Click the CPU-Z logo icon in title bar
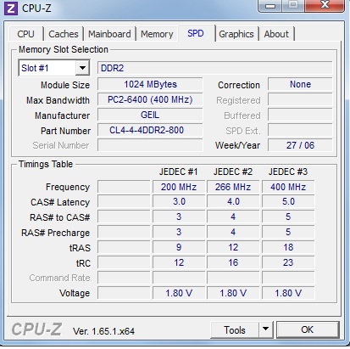Image resolution: width=350 pixels, height=349 pixels. [11, 8]
